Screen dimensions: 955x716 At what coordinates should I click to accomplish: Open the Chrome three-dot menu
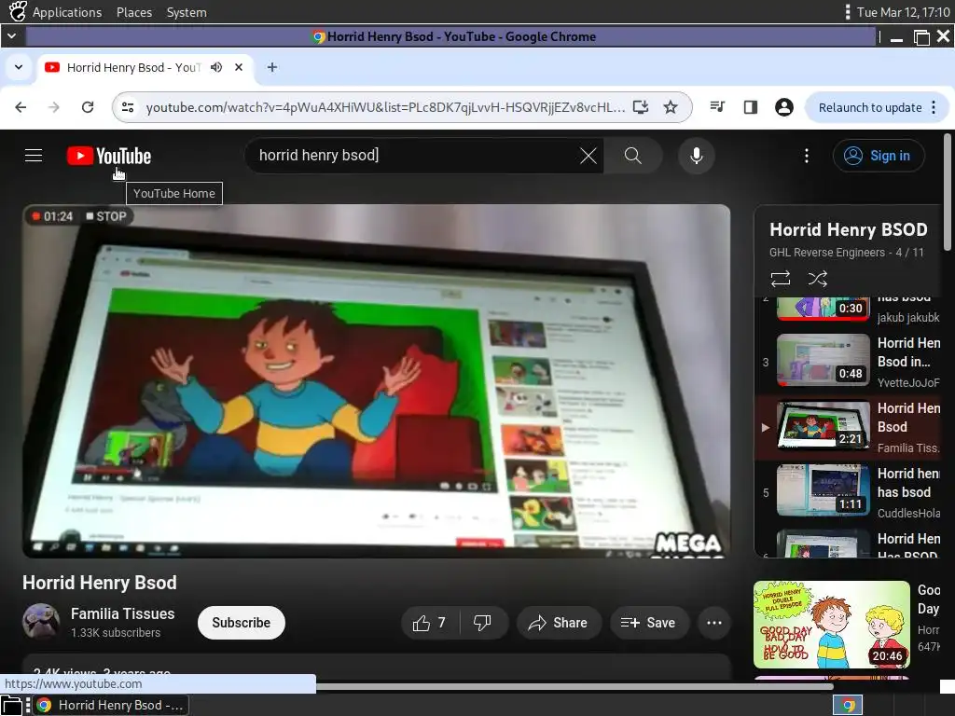pyautogui.click(x=934, y=107)
